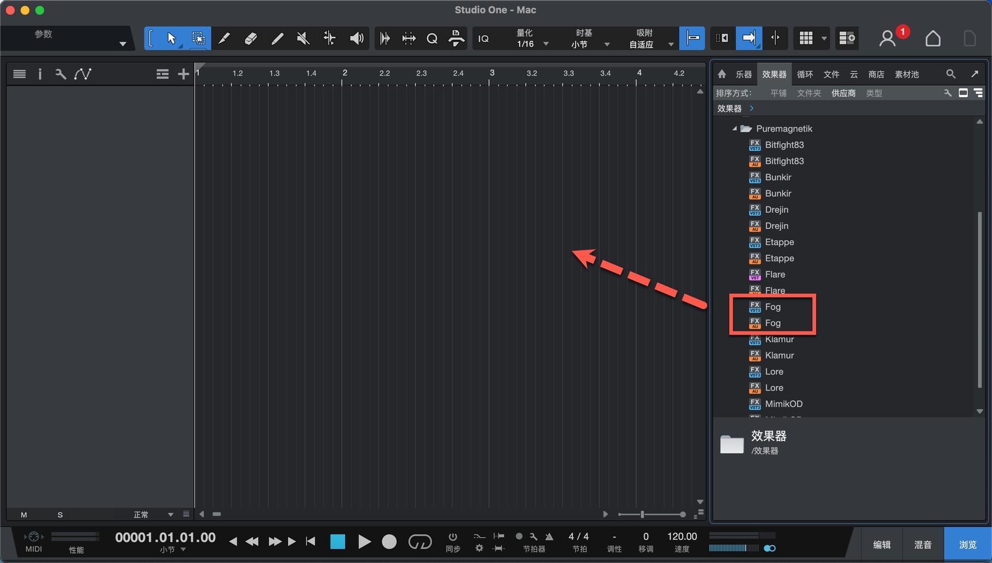Open the global track visibility icon
Viewport: 992px width, 563px height.
tap(162, 74)
